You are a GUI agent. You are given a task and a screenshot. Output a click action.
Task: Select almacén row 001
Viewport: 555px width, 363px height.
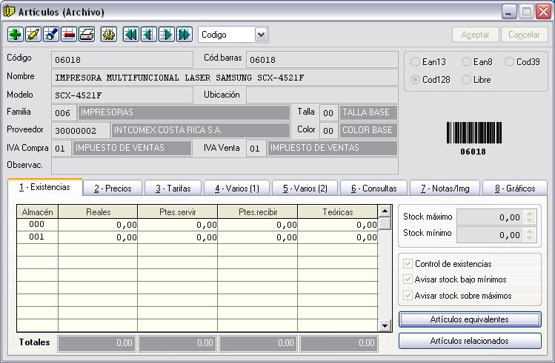click(198, 237)
